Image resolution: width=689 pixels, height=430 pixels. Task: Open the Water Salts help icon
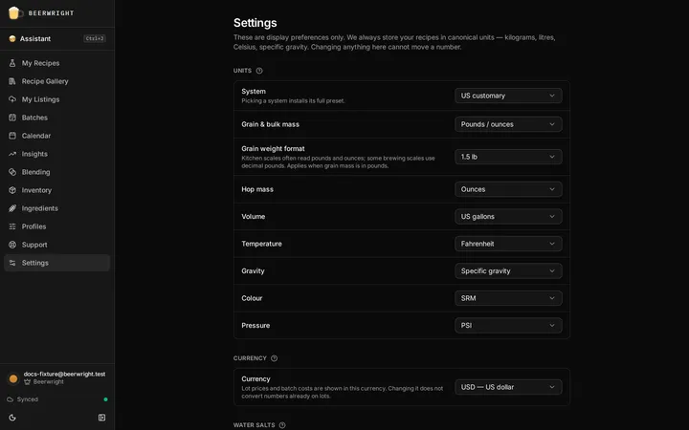point(282,425)
